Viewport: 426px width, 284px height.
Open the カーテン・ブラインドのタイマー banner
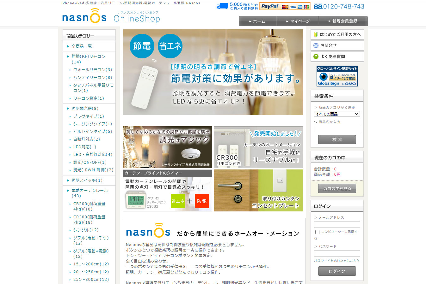(168, 191)
